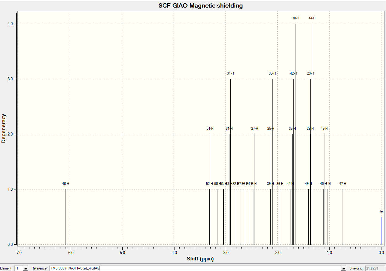Viewport: 386px width, 271px height.
Task: Pick the 27-H peak label
Action: 255,129
